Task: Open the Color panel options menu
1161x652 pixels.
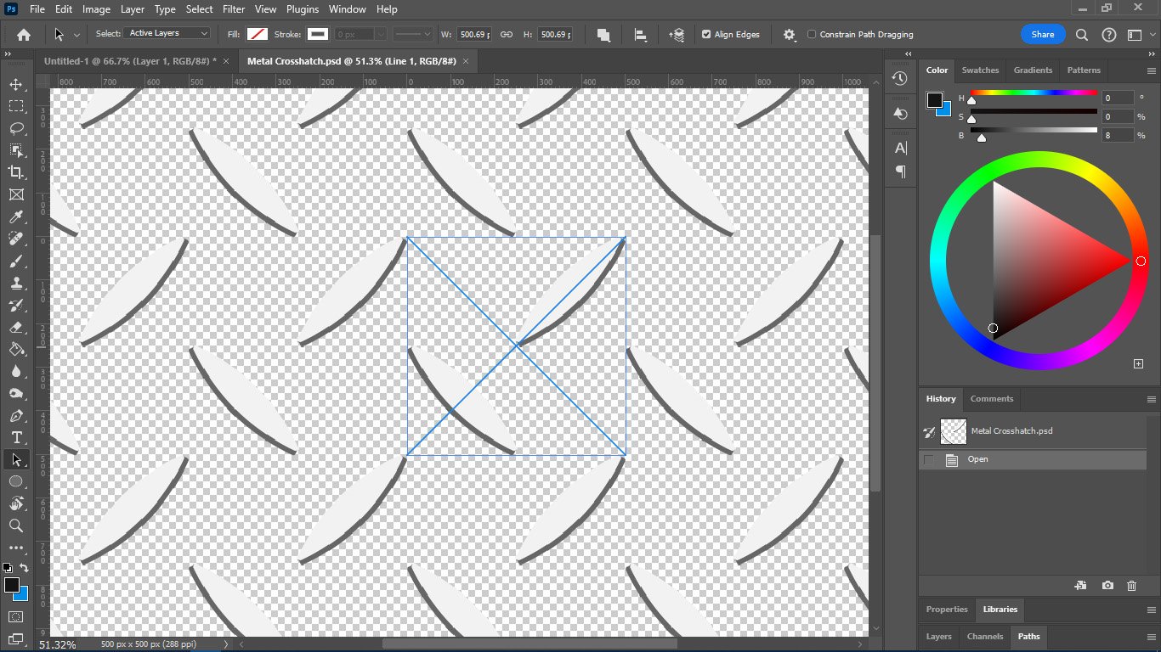Action: (1152, 70)
